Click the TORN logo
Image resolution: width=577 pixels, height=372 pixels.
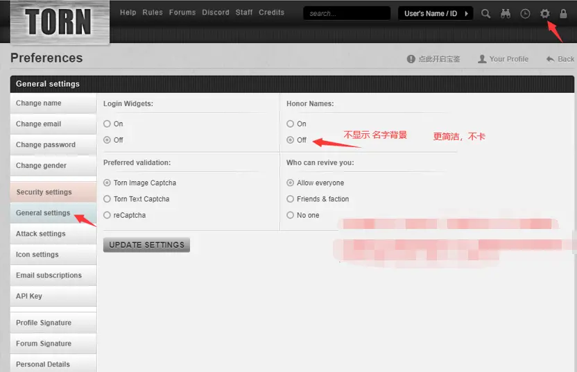[59, 22]
